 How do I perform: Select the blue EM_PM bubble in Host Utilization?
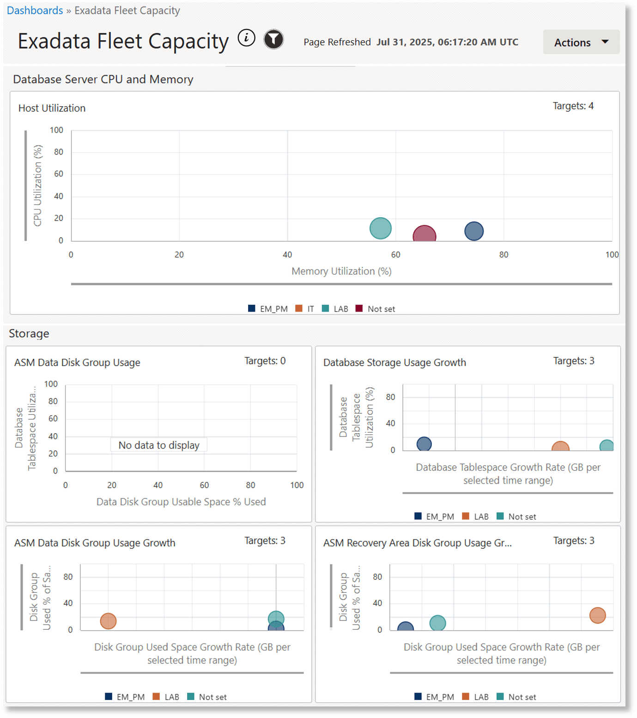(x=473, y=231)
